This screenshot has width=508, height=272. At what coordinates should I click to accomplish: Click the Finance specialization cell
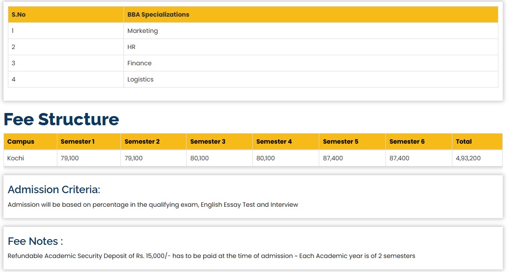click(x=139, y=63)
